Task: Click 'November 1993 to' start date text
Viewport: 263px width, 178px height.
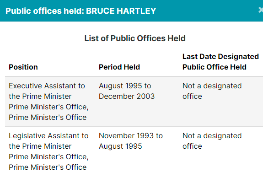Action: (131, 136)
